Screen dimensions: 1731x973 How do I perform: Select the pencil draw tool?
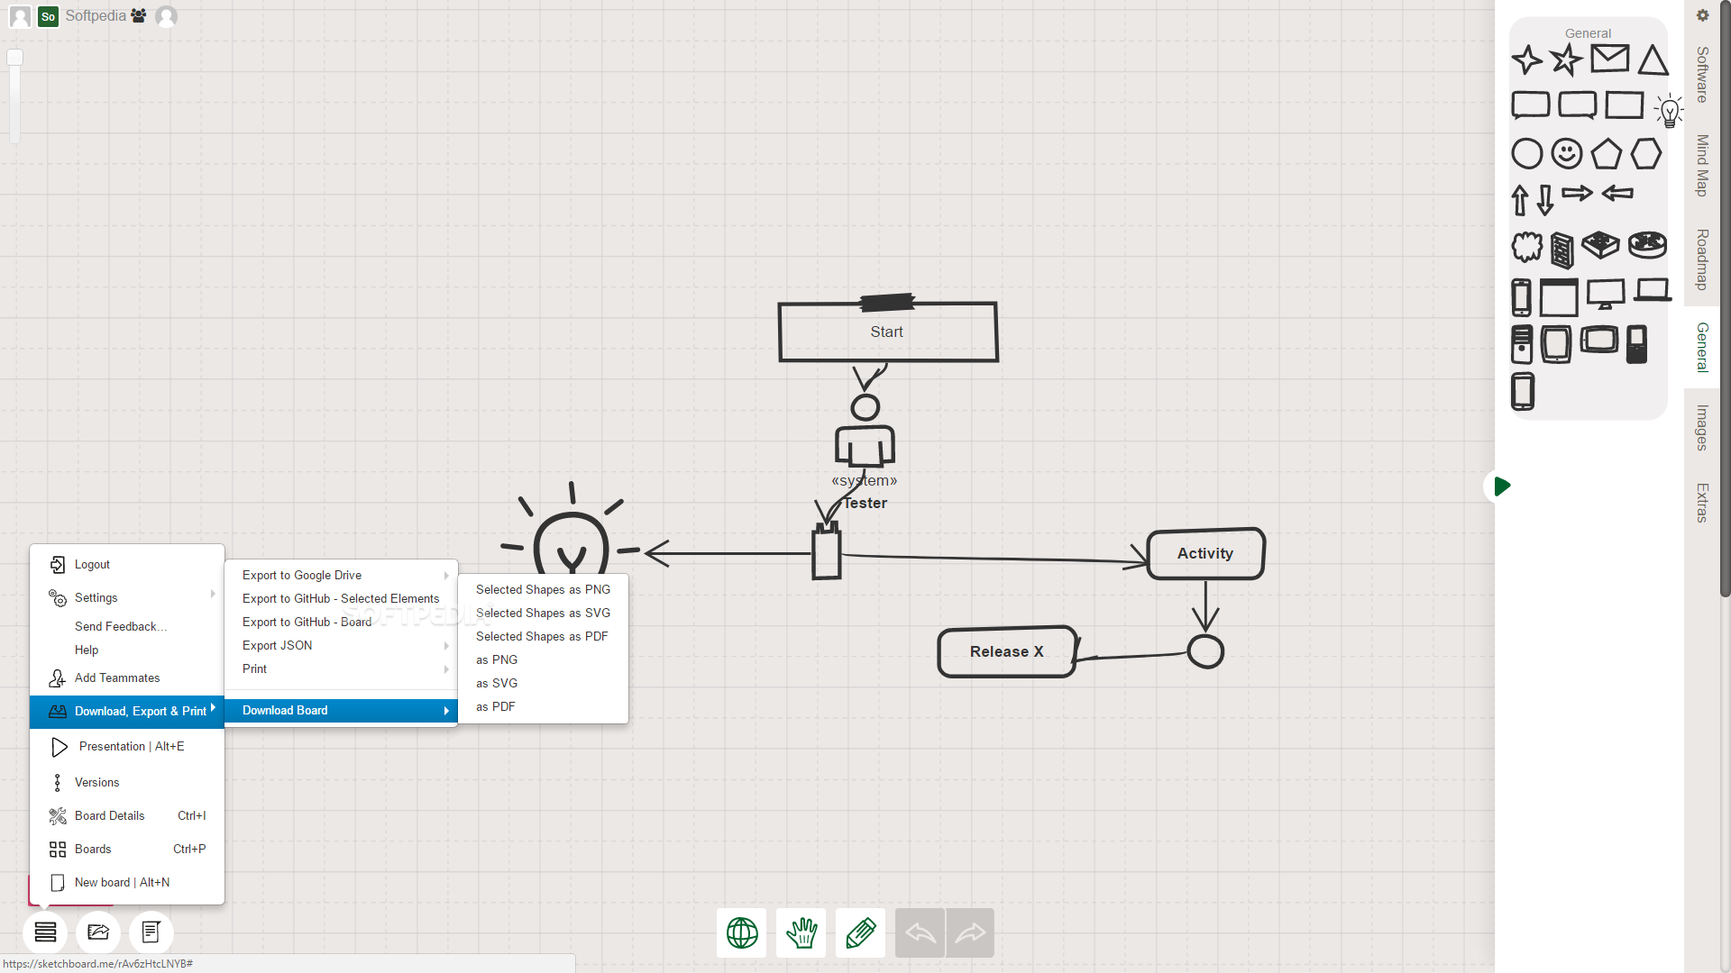[x=860, y=932]
